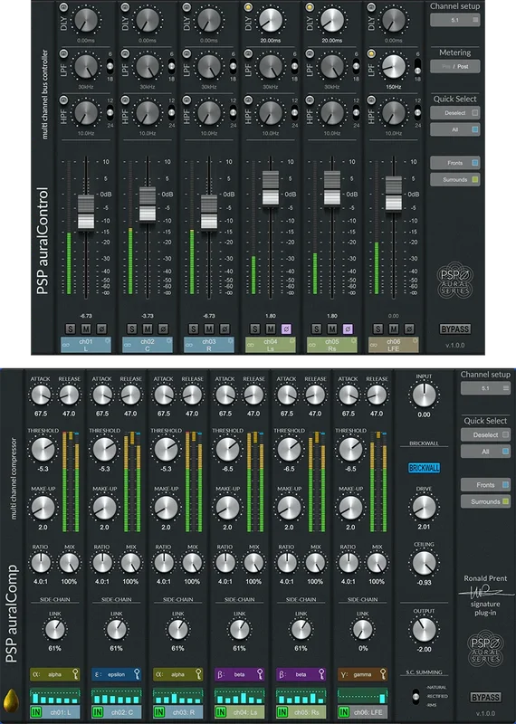Open ch06 gamma side-chain preset dropdown
Image resolution: width=516 pixels, height=724 pixels.
tap(363, 674)
